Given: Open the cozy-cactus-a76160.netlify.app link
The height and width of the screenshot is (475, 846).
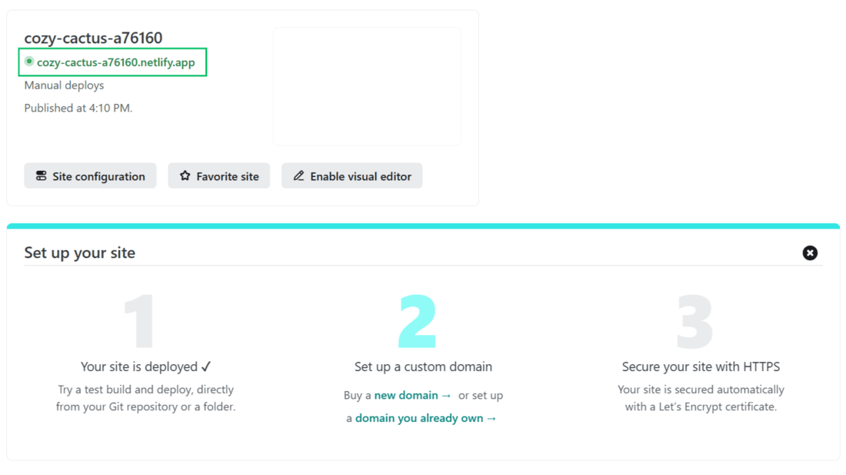Looking at the screenshot, I should tap(116, 62).
